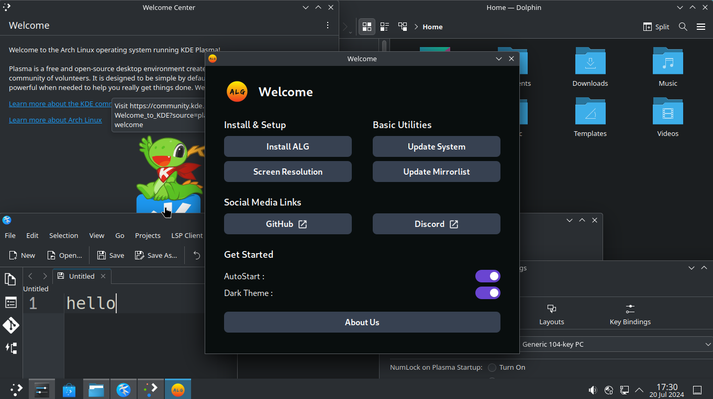
Task: Follow the Learn more about Arch Linux link
Action: pyautogui.click(x=55, y=120)
